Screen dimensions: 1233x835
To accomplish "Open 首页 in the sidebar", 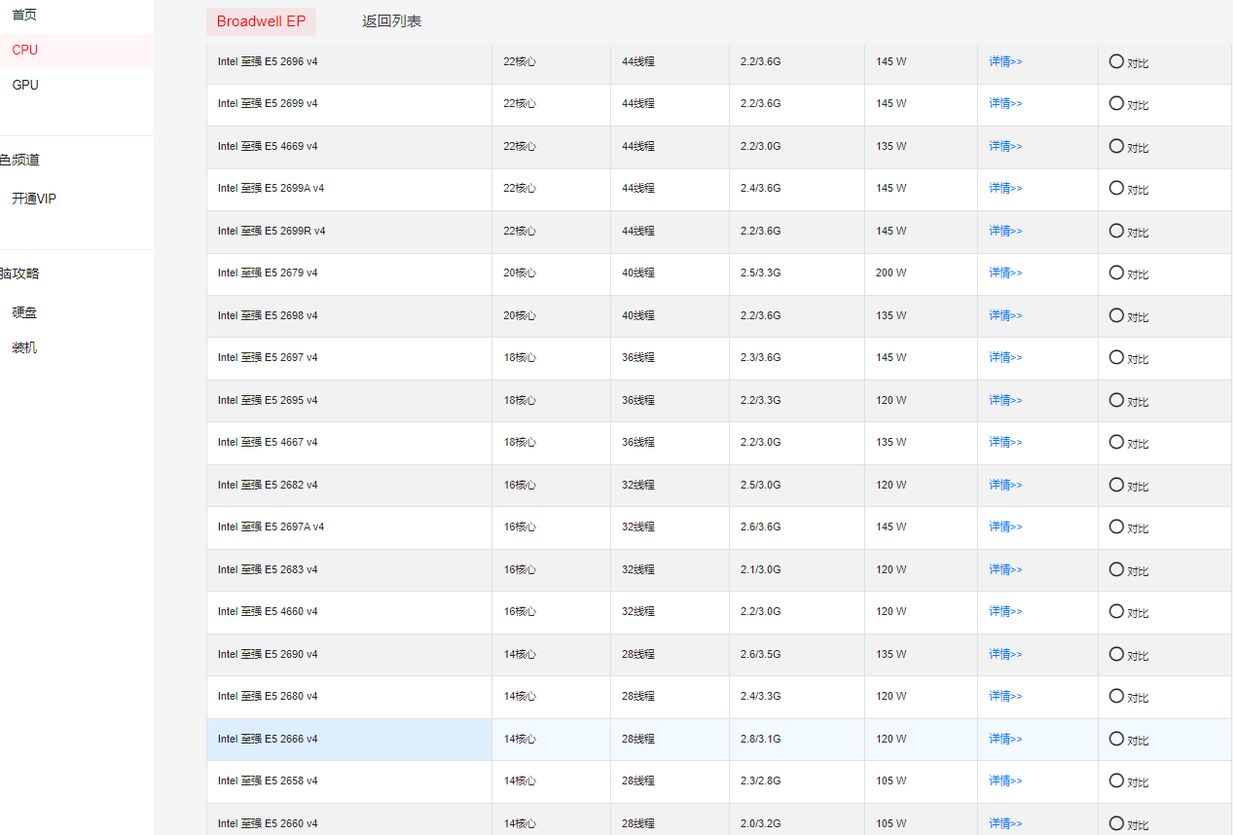I will [24, 15].
